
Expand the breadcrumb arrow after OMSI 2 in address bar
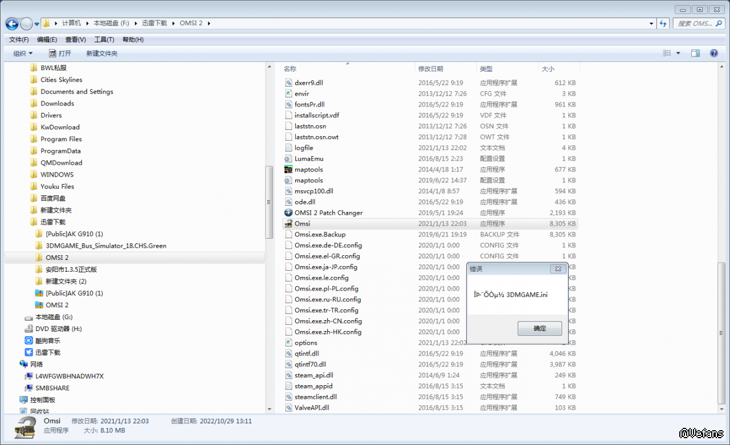tap(209, 23)
